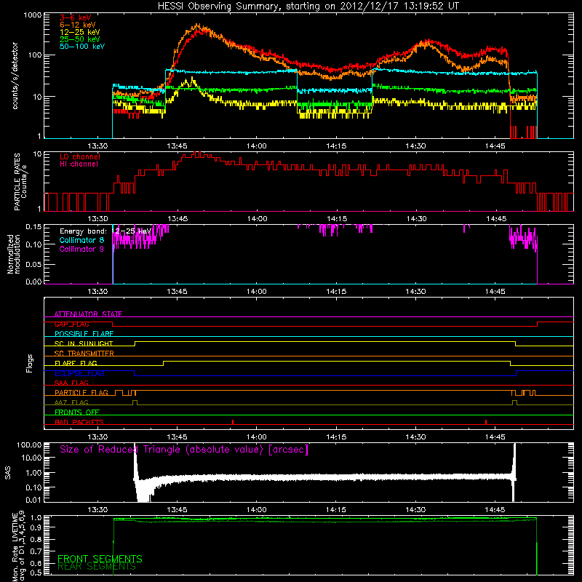582x582 pixels.
Task: Click the yellow 12-25 keV legend entry
Action: (x=80, y=32)
